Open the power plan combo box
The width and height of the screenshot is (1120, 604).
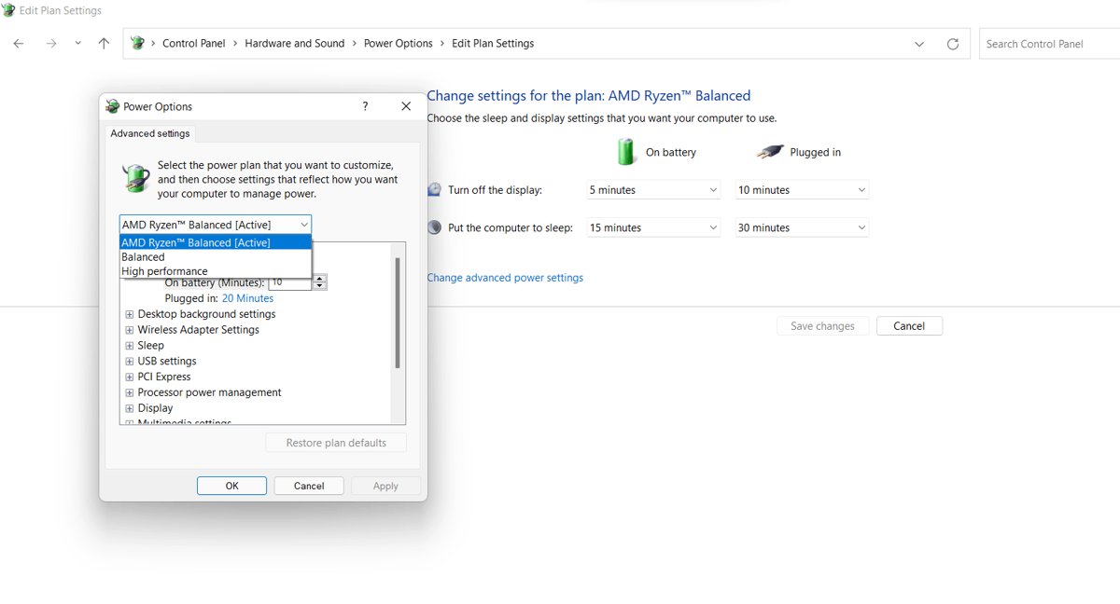tap(216, 225)
